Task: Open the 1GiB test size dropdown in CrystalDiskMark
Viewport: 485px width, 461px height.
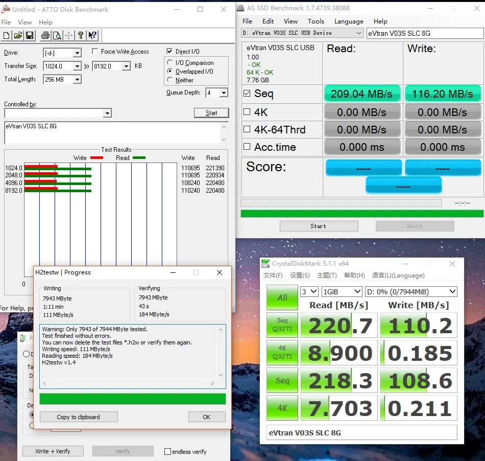Action: [342, 292]
